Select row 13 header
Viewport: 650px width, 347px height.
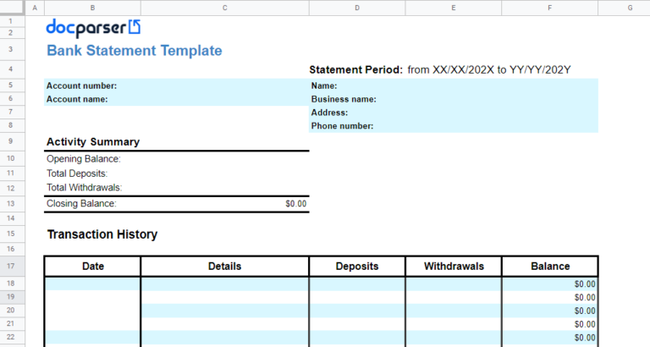(x=12, y=203)
